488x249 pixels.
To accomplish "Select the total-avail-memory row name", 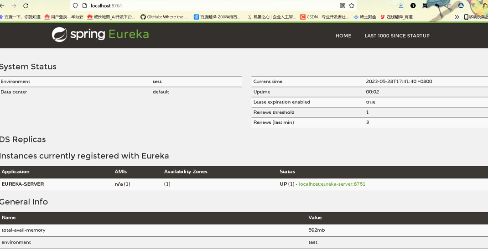I will pyautogui.click(x=23, y=230).
